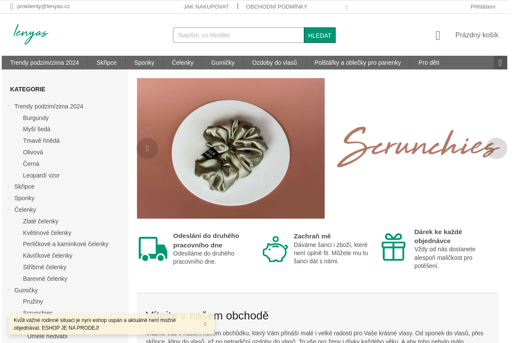Open the Přihlášení login link
Image resolution: width=515 pixels, height=343 pixels.
(483, 6)
